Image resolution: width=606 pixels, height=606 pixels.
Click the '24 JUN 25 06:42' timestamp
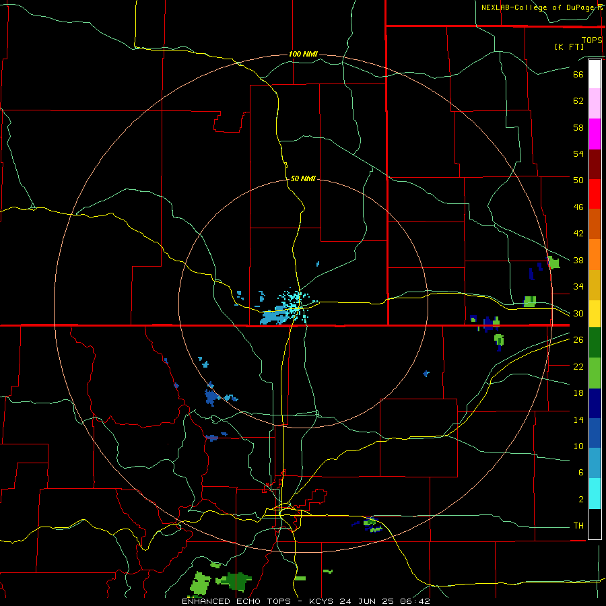tap(384, 601)
